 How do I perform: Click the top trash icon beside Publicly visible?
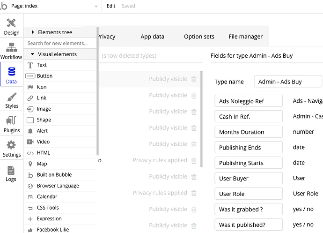pyautogui.click(x=194, y=79)
